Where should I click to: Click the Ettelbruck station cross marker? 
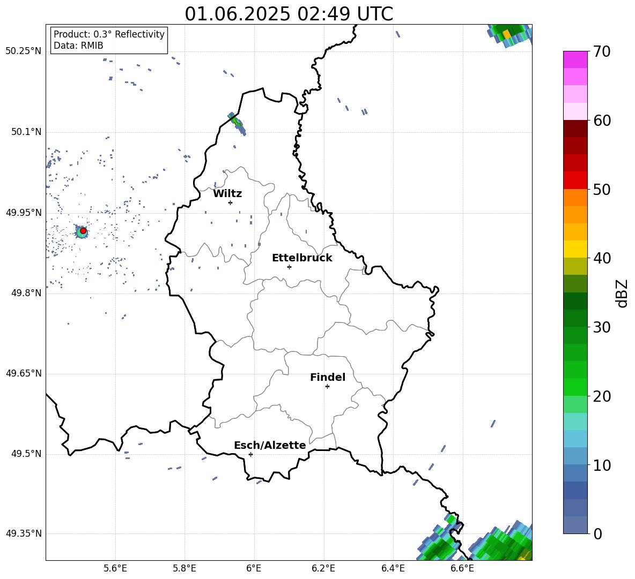pos(289,267)
